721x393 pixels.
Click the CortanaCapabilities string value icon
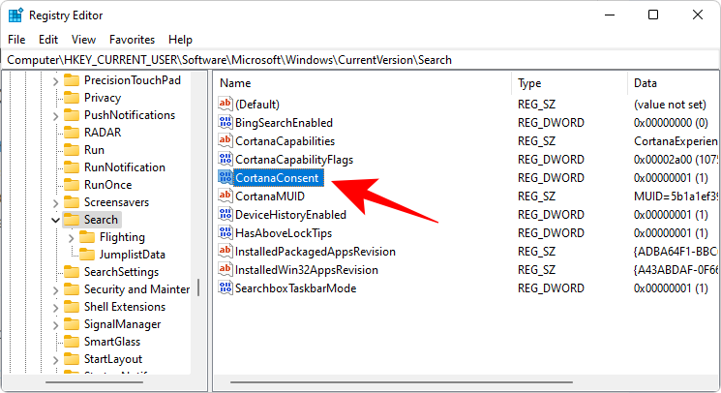point(225,141)
